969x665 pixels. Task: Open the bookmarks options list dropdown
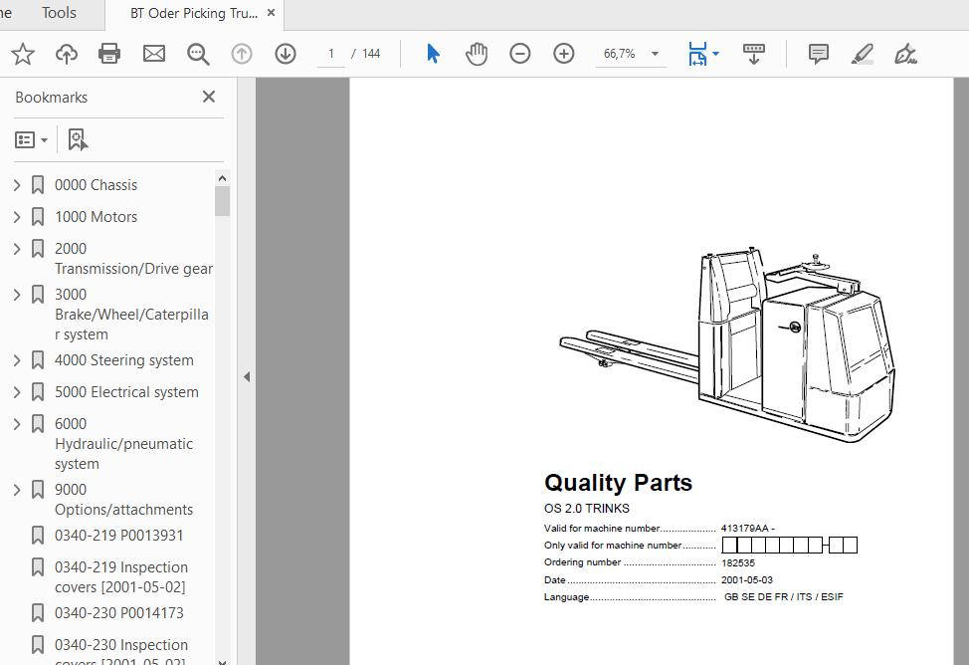(x=32, y=140)
